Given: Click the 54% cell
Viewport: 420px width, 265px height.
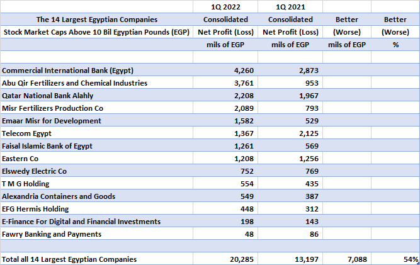Looking at the screenshot, I should point(395,259).
